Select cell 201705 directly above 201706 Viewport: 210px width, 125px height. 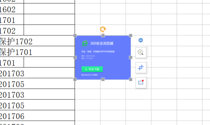[x=37, y=105]
